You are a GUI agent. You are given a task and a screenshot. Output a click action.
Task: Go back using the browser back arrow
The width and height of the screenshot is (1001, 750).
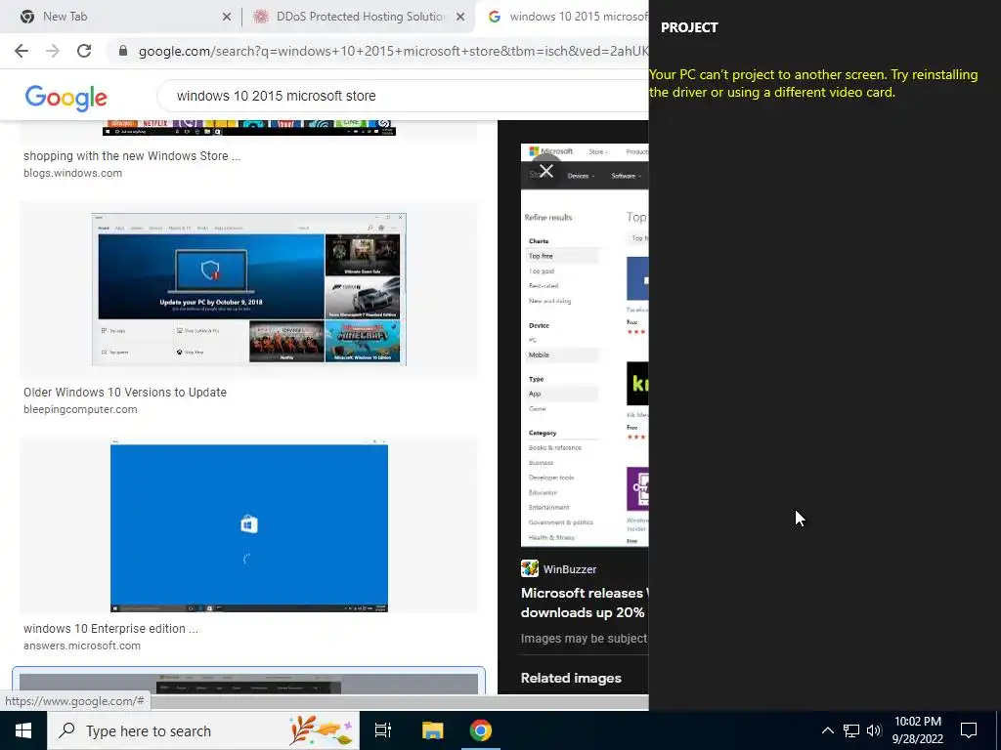click(x=22, y=51)
